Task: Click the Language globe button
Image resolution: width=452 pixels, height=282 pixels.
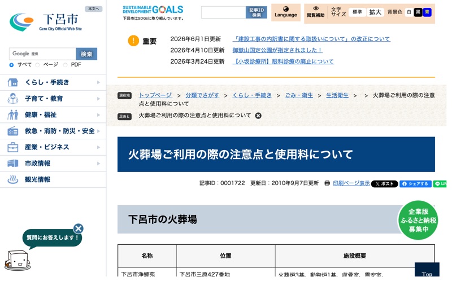Action: pyautogui.click(x=285, y=12)
